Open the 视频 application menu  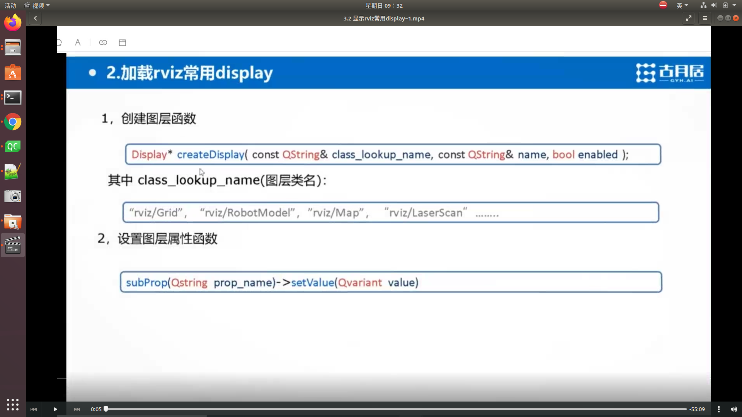point(37,5)
